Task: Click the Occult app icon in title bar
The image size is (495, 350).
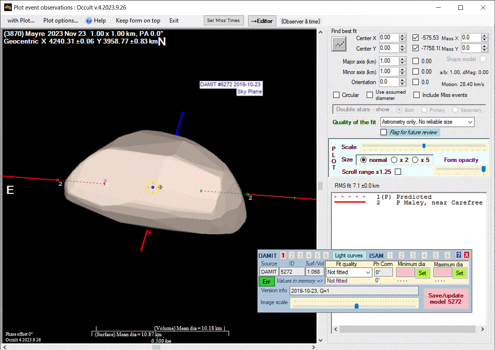Action: (7, 7)
